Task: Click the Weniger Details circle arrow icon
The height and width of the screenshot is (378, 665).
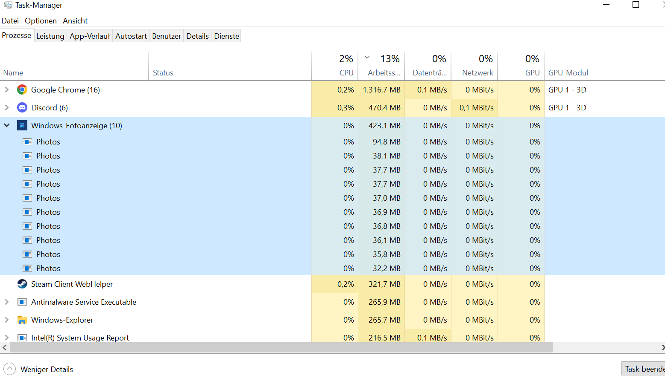Action: pyautogui.click(x=9, y=369)
